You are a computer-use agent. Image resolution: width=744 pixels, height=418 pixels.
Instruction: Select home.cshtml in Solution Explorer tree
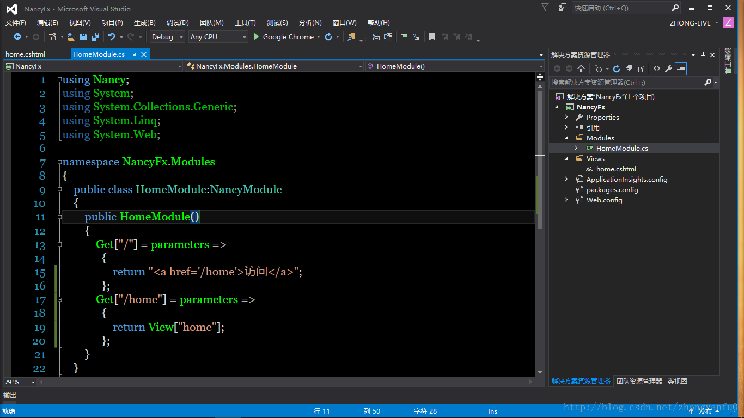click(x=616, y=169)
